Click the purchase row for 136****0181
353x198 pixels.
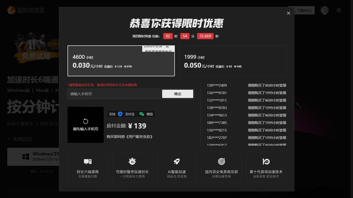(246, 93)
